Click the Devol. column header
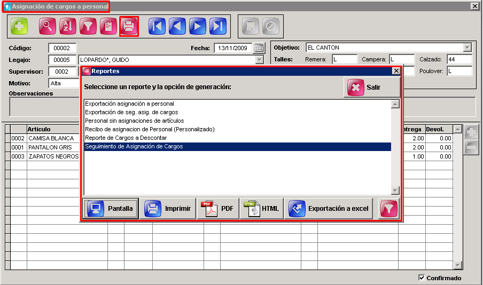Viewport: 483px width, 285px height. (439, 129)
